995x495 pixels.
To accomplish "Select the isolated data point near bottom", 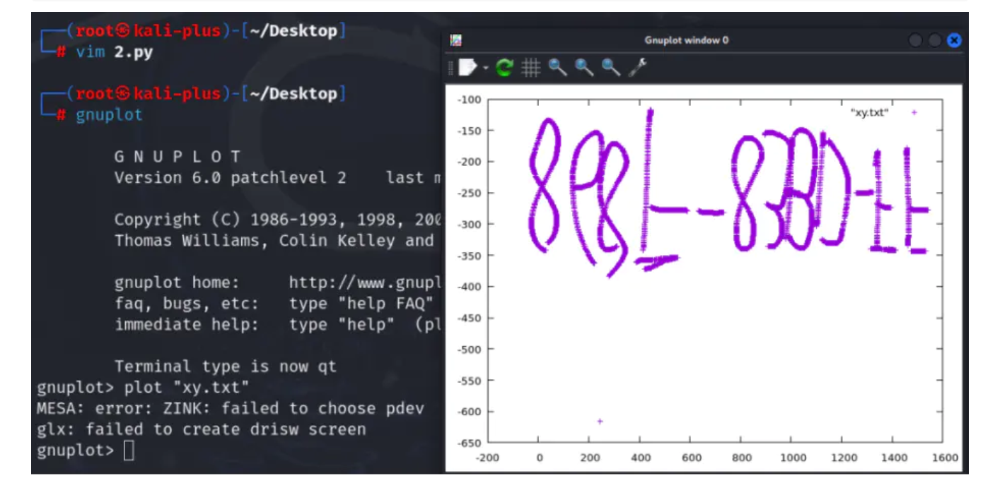I will [x=600, y=422].
